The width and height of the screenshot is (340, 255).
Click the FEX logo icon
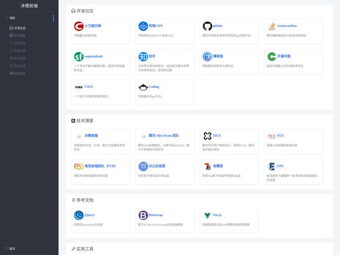(x=272, y=136)
